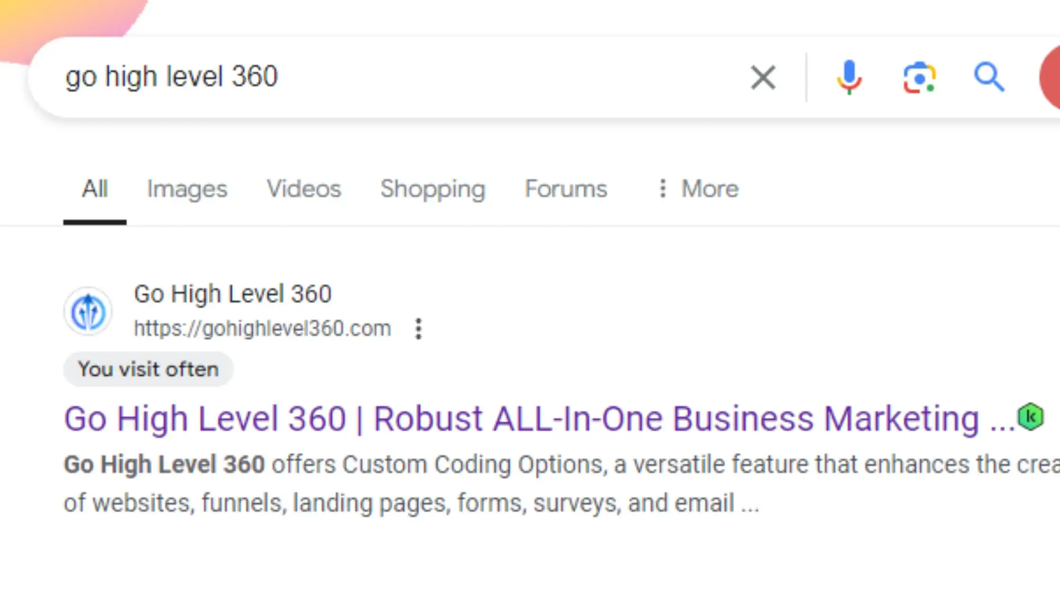This screenshot has height=596, width=1060.
Task: Open the Videos search tab
Action: 304,188
